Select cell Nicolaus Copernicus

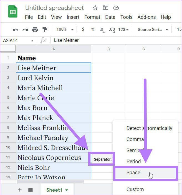[54, 157]
